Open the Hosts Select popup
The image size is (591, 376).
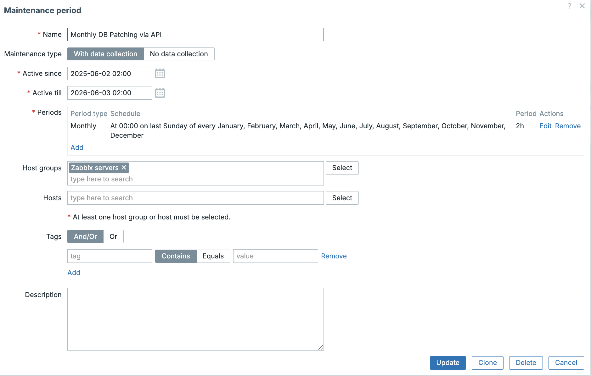tap(342, 198)
